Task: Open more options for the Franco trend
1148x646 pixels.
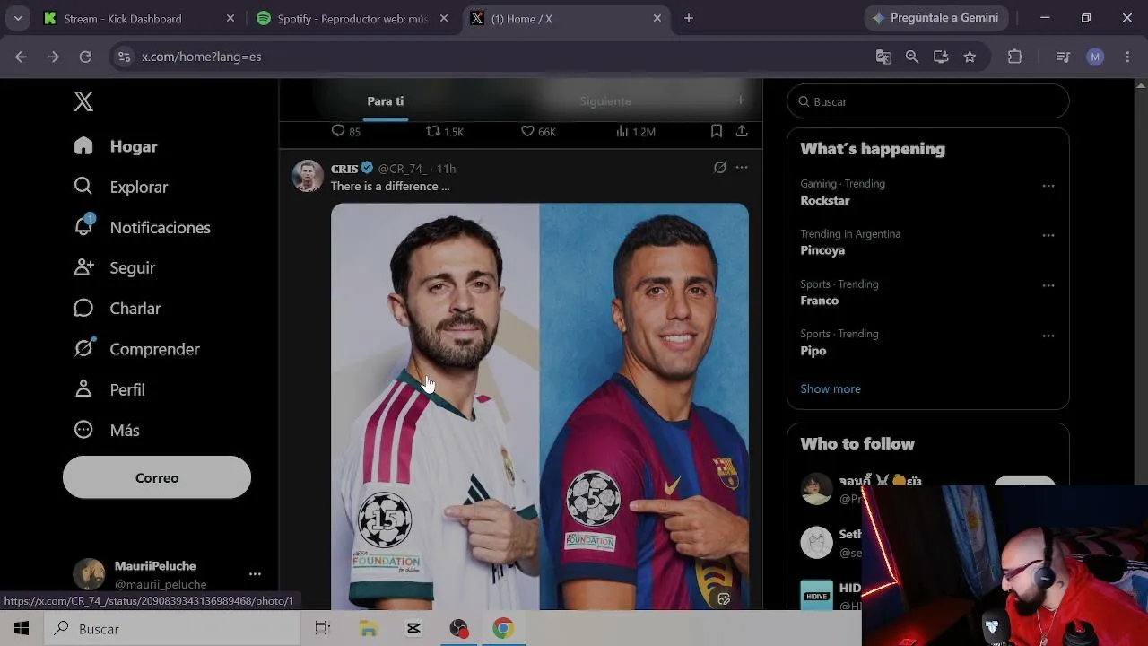Action: click(1048, 286)
